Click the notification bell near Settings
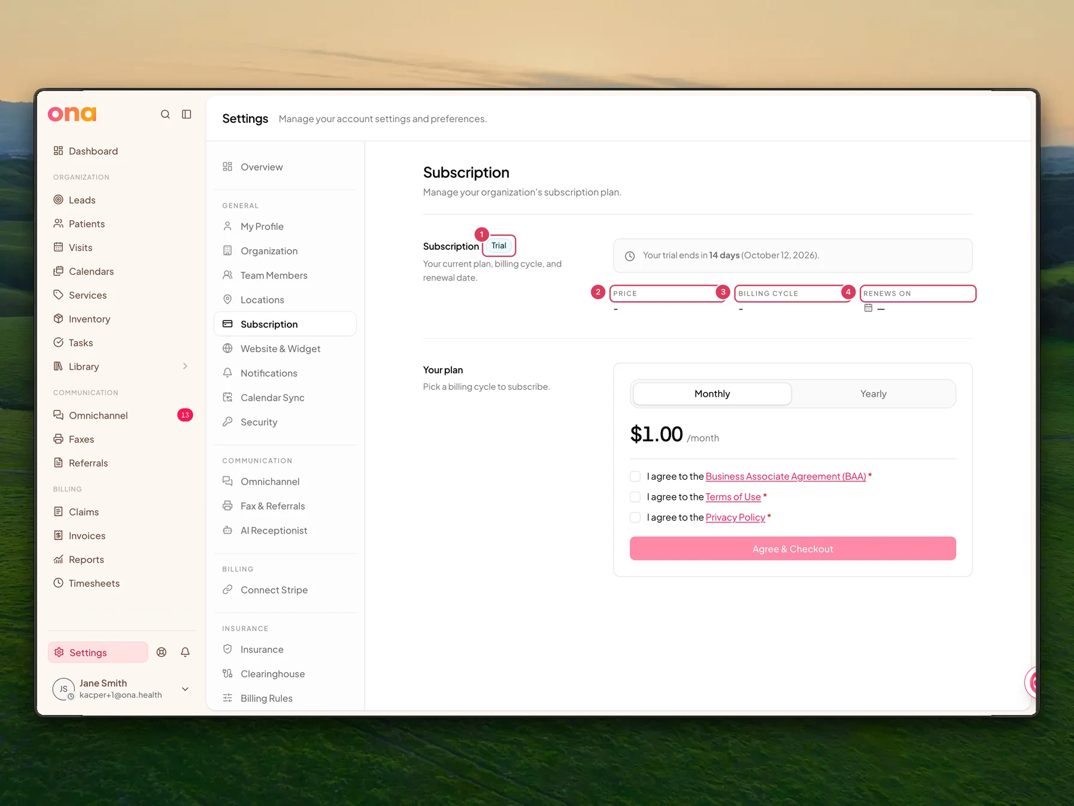Image resolution: width=1074 pixels, height=806 pixels. point(186,653)
